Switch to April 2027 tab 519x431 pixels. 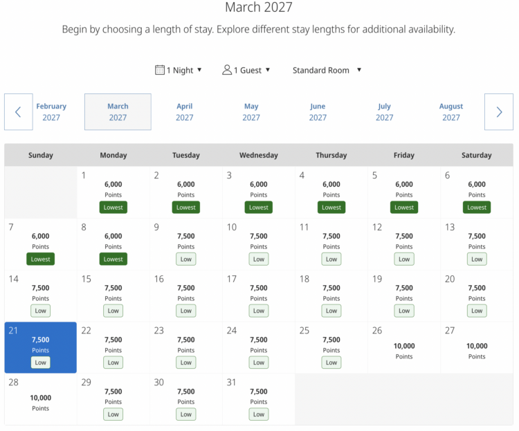(x=184, y=112)
